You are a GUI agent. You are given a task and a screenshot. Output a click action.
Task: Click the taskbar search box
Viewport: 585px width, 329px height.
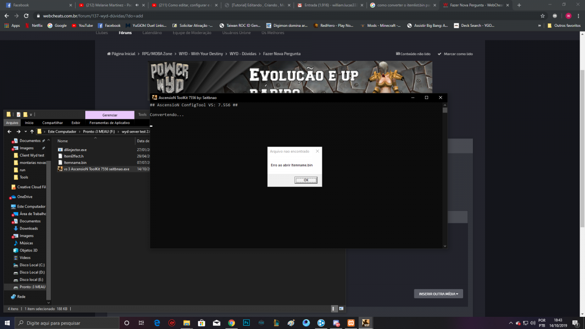point(67,323)
